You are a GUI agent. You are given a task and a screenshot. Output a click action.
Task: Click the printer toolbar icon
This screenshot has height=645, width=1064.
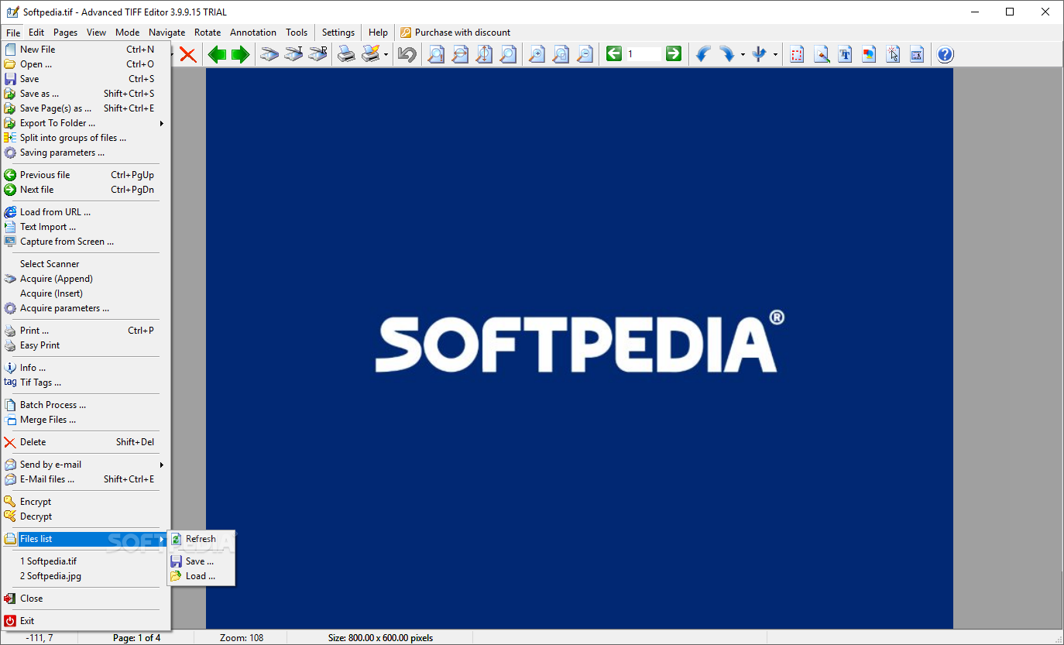tap(346, 54)
